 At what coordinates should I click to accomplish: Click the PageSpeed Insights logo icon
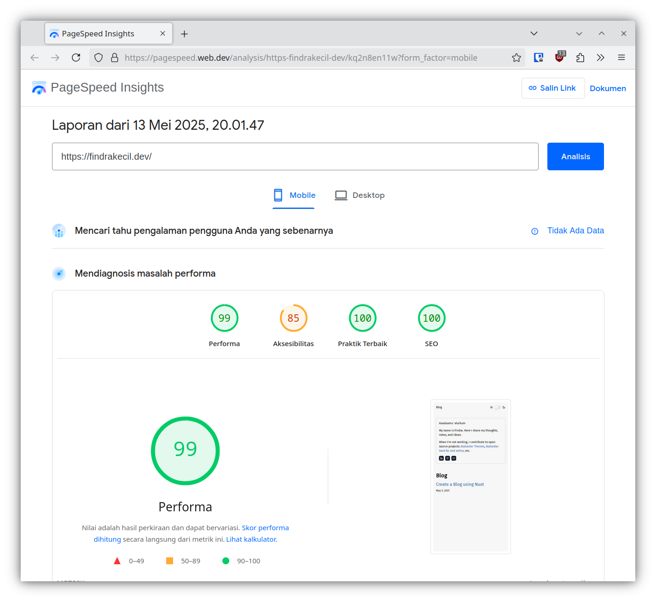[x=39, y=87]
